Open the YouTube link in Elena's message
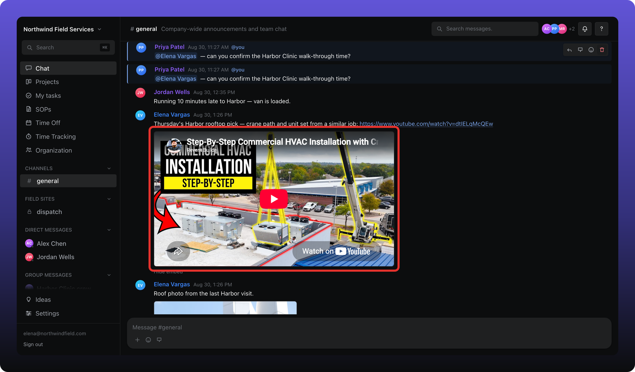Viewport: 635px width, 372px height. point(426,124)
